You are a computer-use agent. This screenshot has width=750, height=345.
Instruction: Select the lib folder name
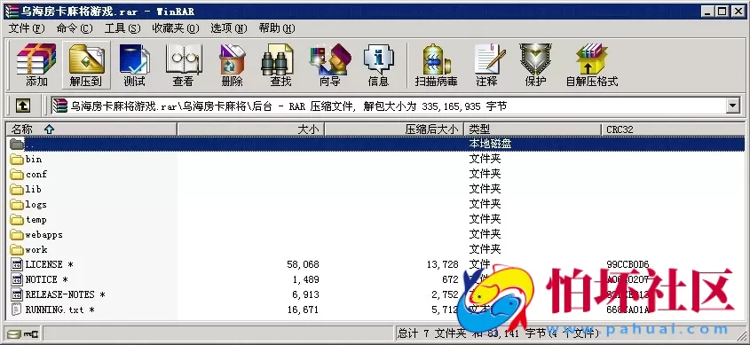[34, 190]
